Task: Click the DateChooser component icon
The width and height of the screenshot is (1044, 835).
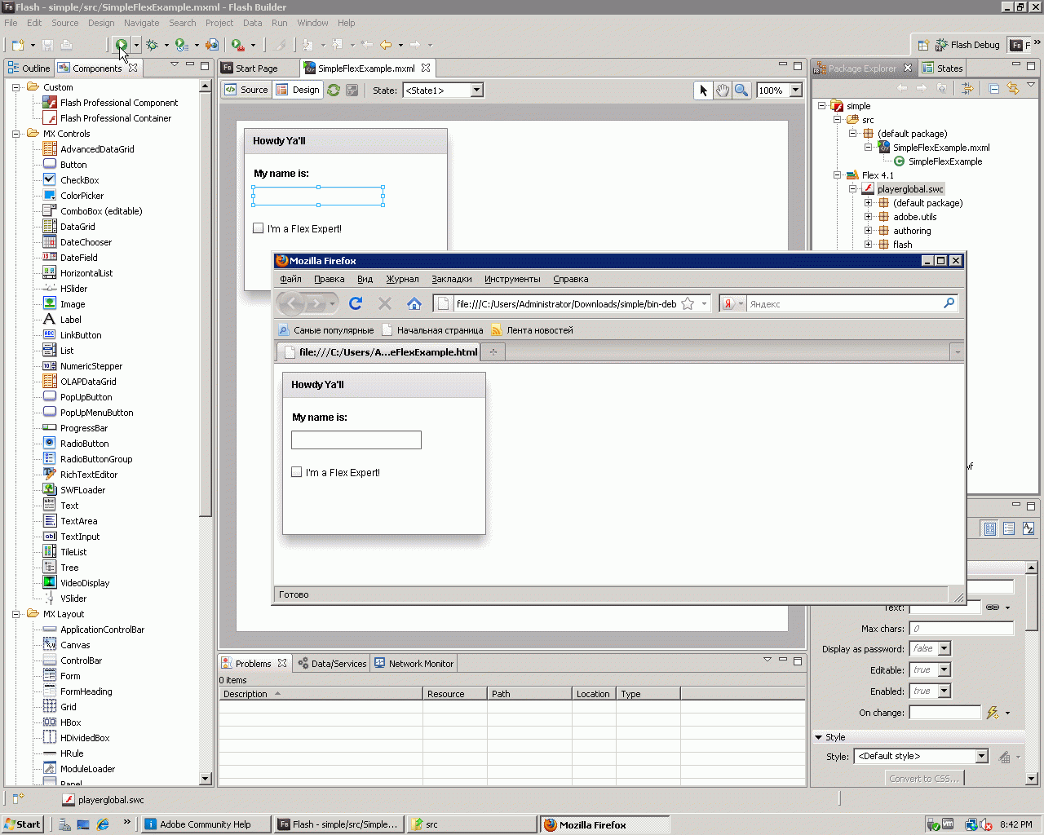Action: point(50,242)
